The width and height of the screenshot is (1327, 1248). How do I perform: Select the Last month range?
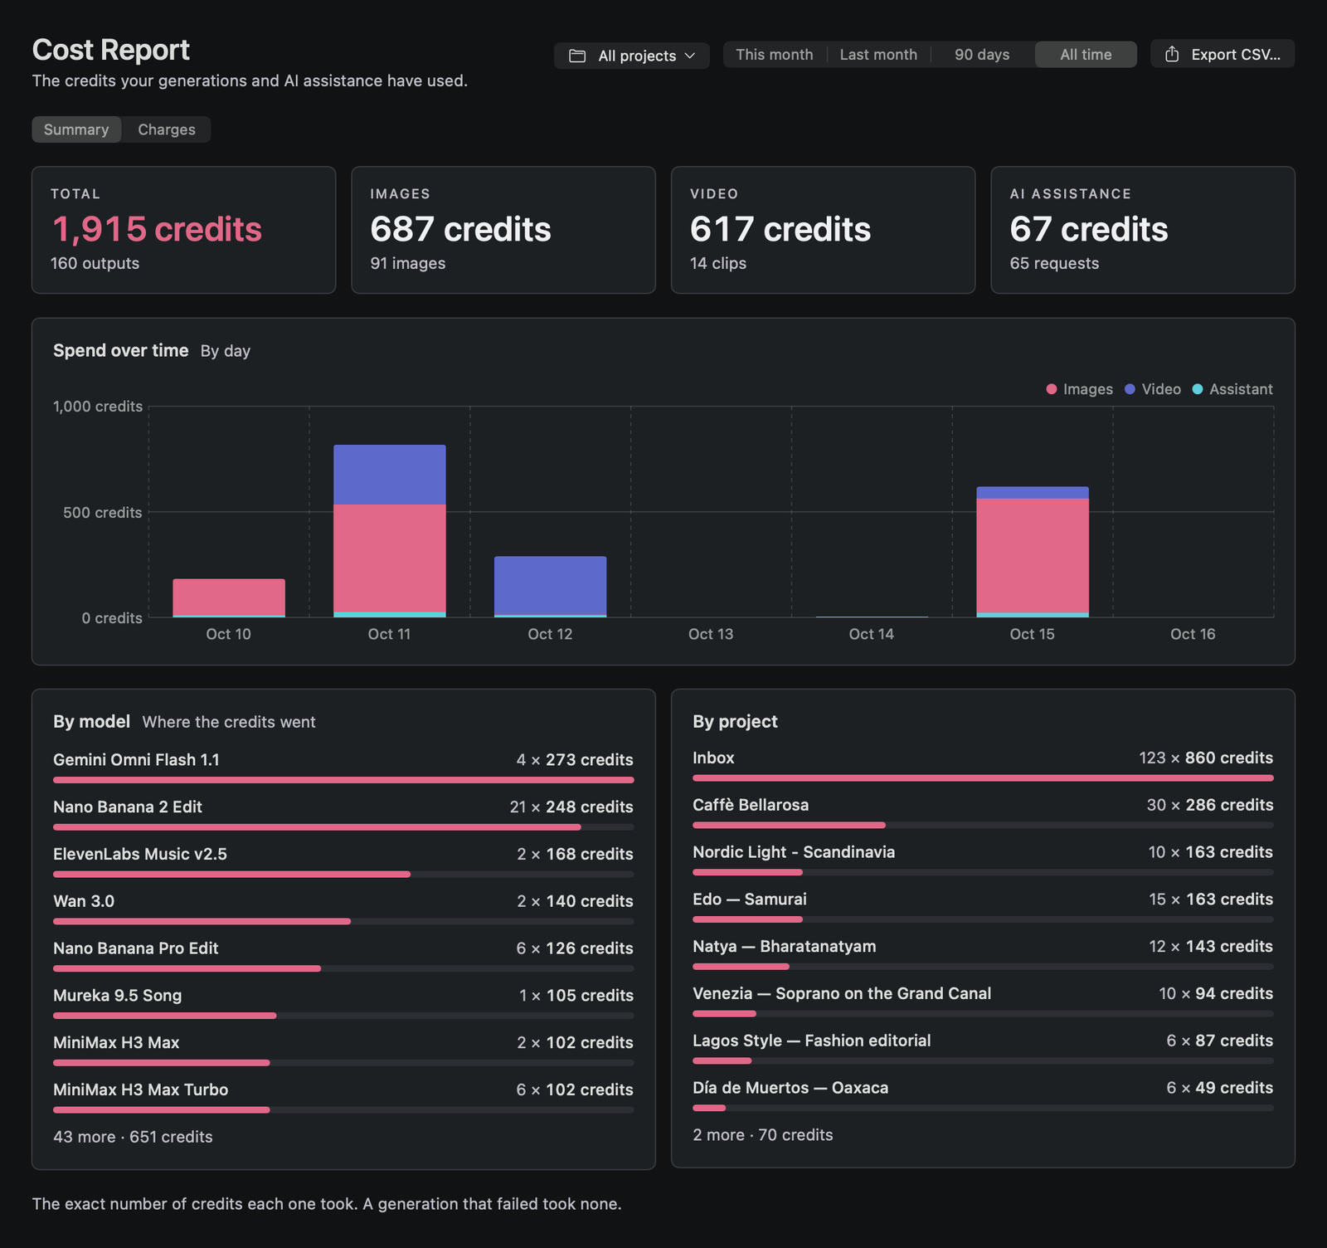(878, 55)
